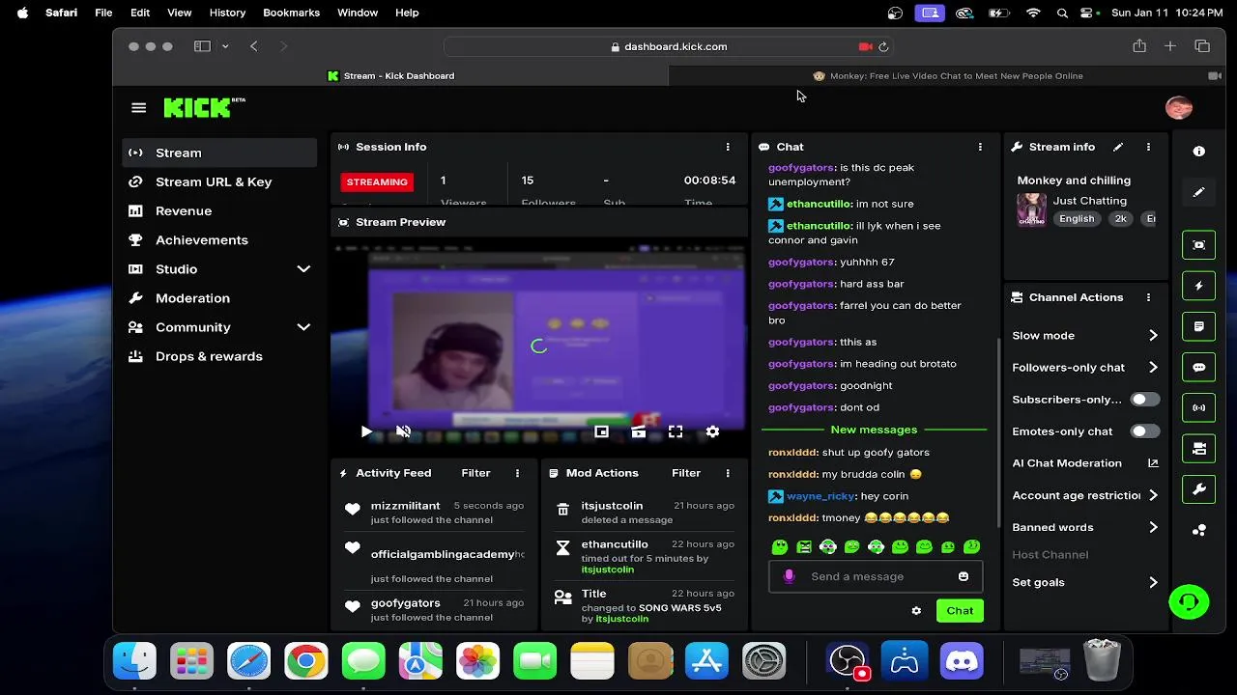Toggle picture-in-picture on the stream preview
The image size is (1237, 695).
(601, 431)
